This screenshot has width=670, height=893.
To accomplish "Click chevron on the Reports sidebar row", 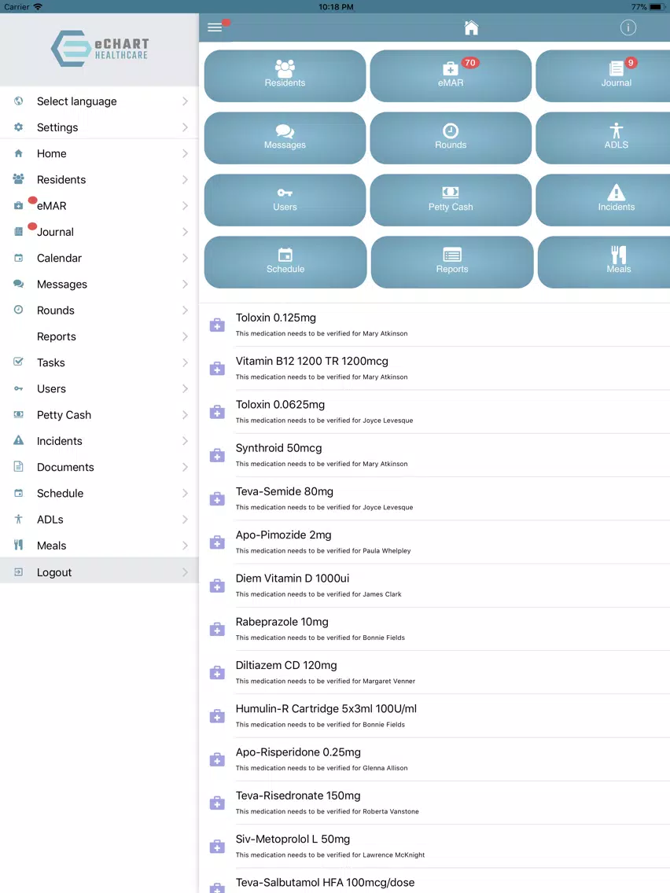I will click(x=185, y=336).
